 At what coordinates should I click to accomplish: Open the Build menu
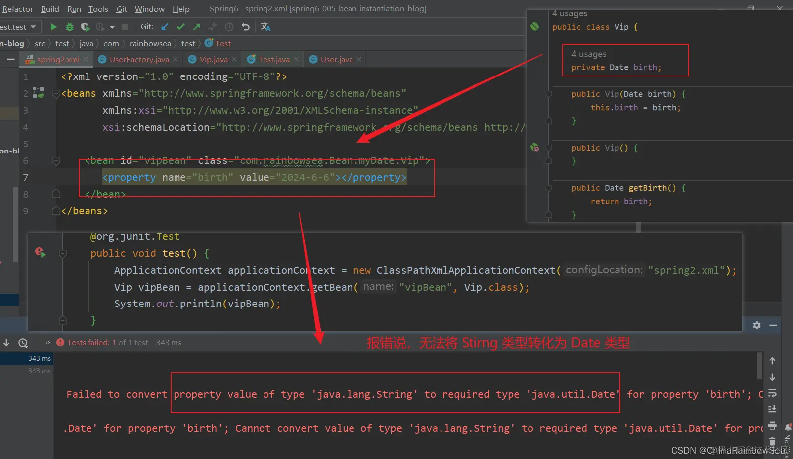tap(50, 9)
